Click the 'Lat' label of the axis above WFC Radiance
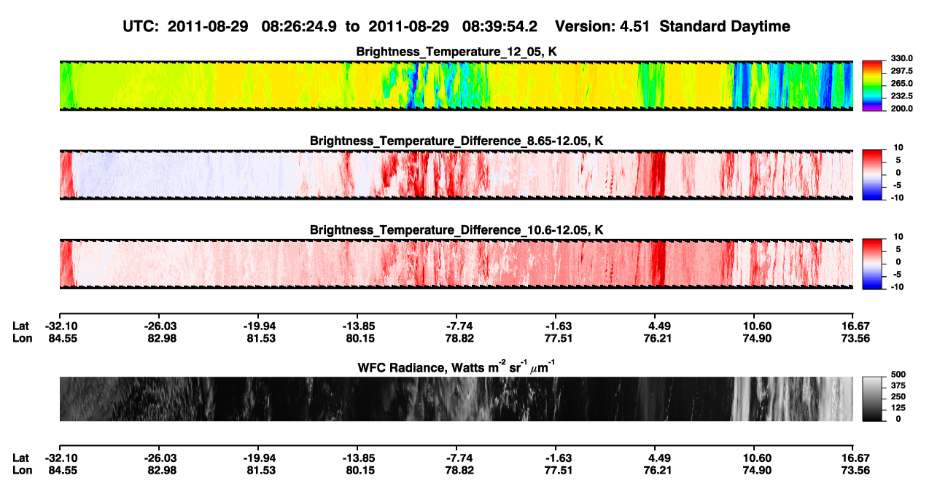This screenshot has height=486, width=948. click(20, 326)
